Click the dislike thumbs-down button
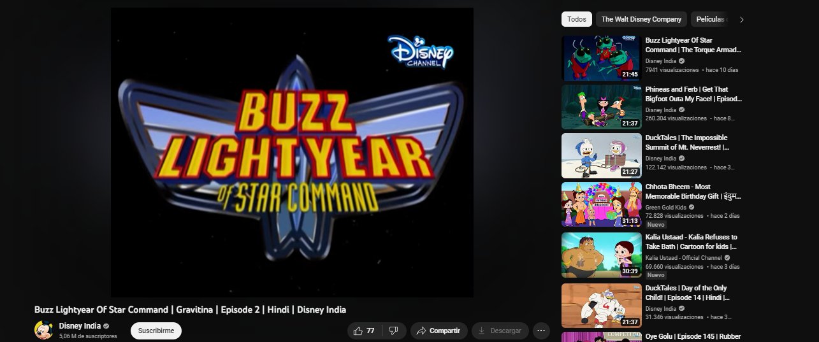 pyautogui.click(x=394, y=331)
